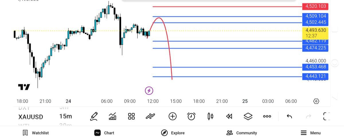
Task: Change chart type with the candlestick icon
Action: (210, 116)
